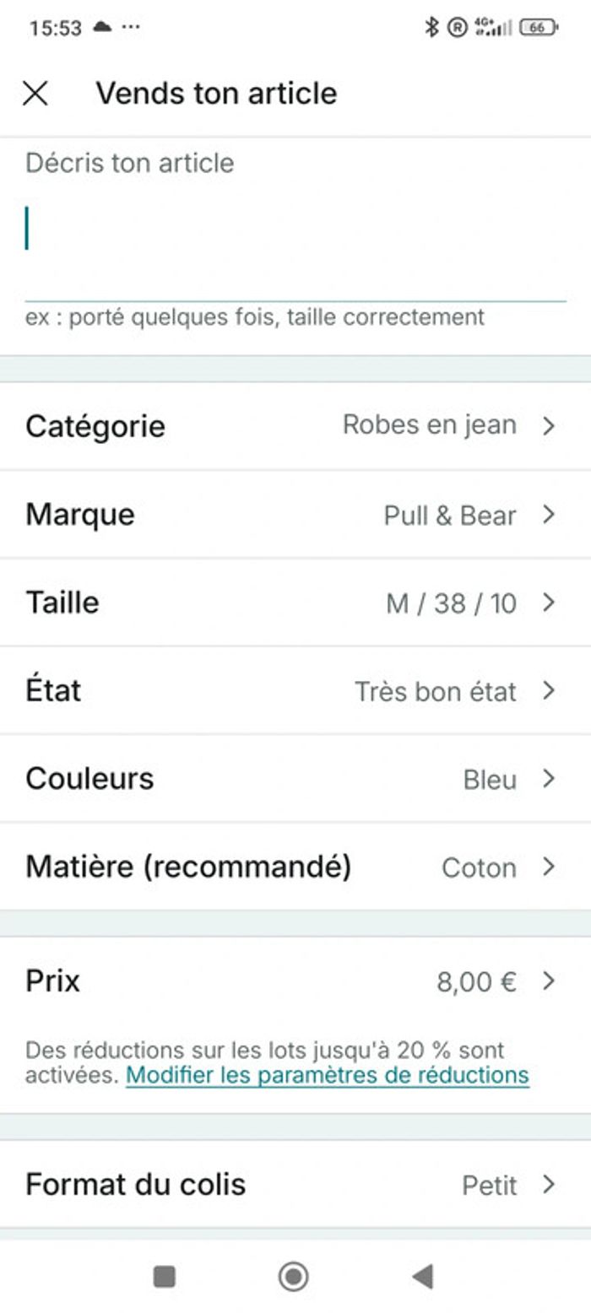Tap the Couleurs row chevron arrow
This screenshot has width=591, height=1313.
pyautogui.click(x=549, y=778)
